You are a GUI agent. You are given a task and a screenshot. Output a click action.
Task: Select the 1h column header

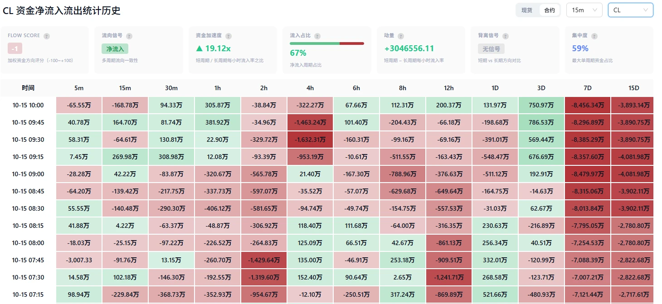pos(218,88)
